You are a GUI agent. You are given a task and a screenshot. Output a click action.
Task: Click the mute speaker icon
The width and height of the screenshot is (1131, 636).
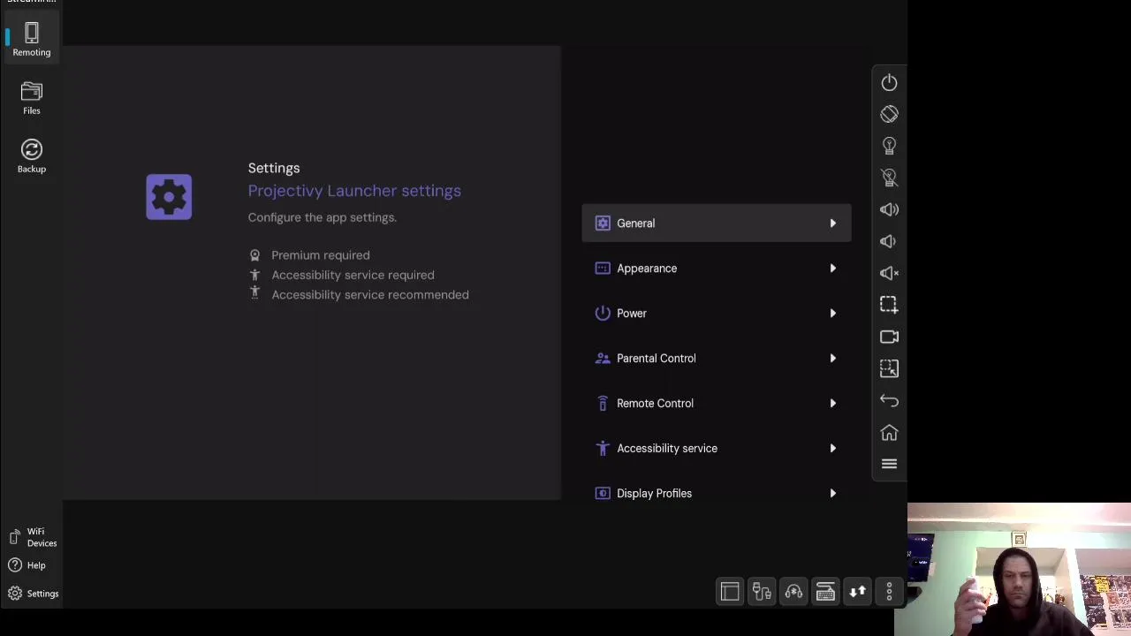(889, 273)
